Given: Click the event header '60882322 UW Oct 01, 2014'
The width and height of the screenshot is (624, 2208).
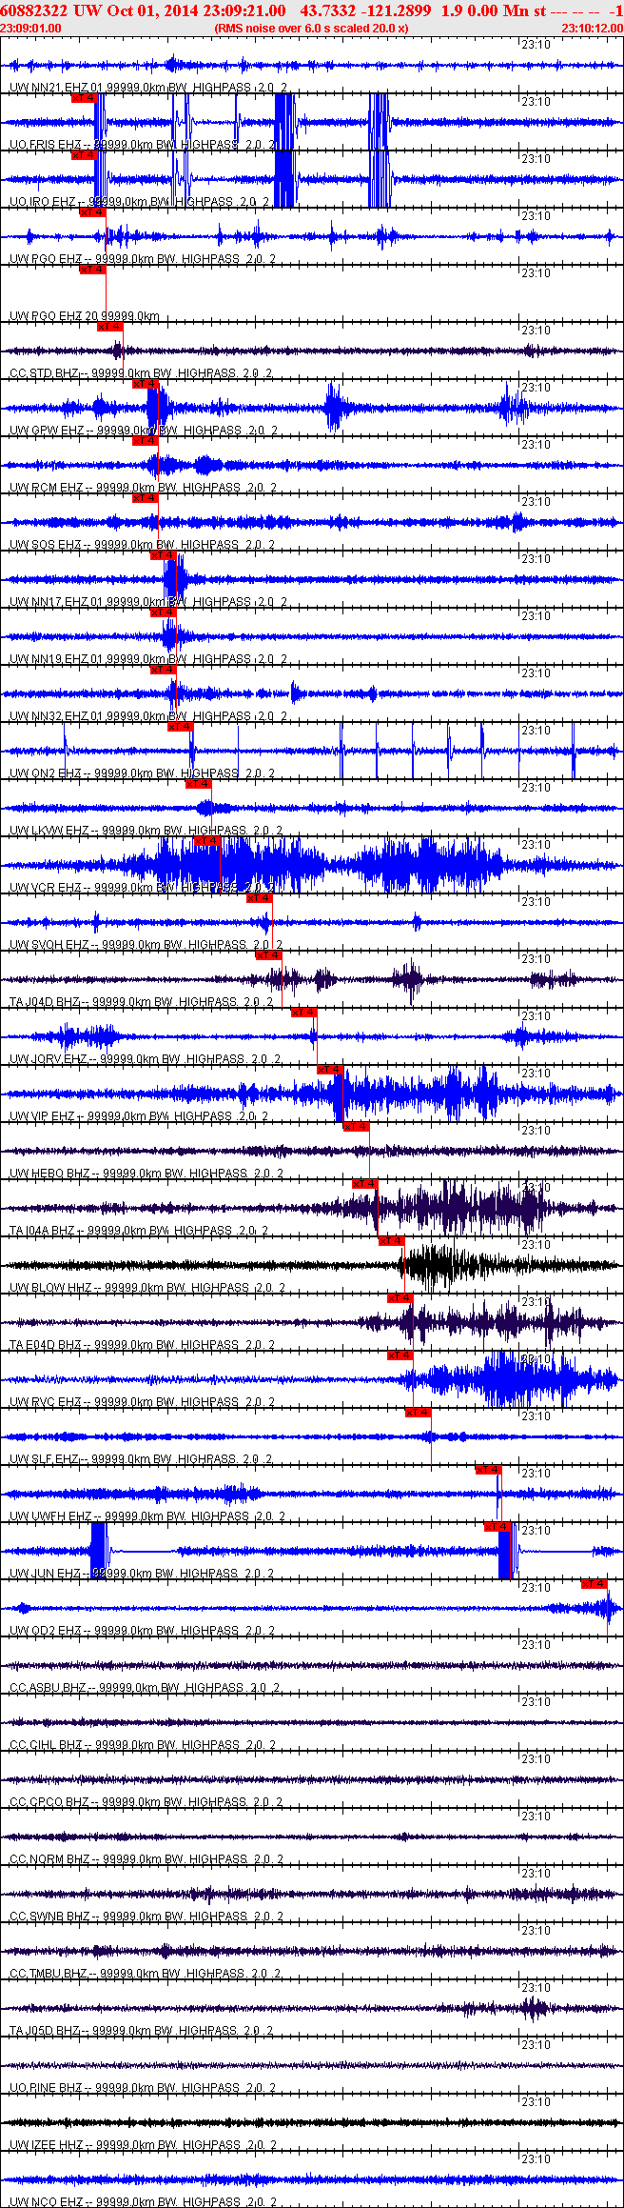Looking at the screenshot, I should click(99, 10).
